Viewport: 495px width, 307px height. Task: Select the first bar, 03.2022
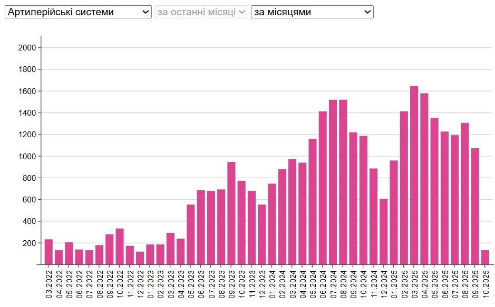click(48, 252)
